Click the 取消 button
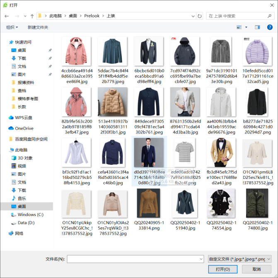 coord(256,269)
